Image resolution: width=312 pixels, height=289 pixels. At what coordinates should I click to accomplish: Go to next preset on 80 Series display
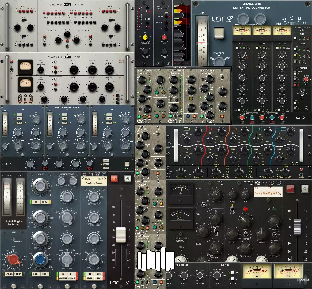point(105,179)
